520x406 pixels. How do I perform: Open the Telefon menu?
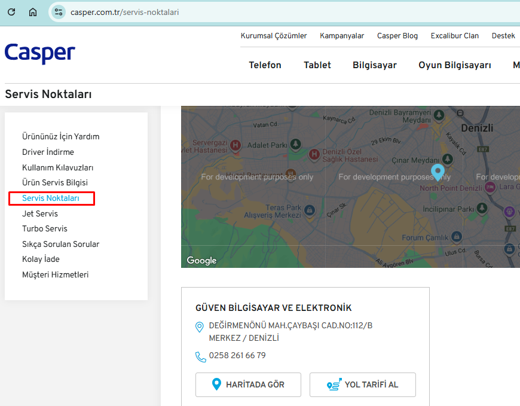[265, 65]
